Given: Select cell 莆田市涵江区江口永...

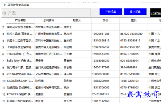Looking at the screenshot, I should [x=49, y=54].
